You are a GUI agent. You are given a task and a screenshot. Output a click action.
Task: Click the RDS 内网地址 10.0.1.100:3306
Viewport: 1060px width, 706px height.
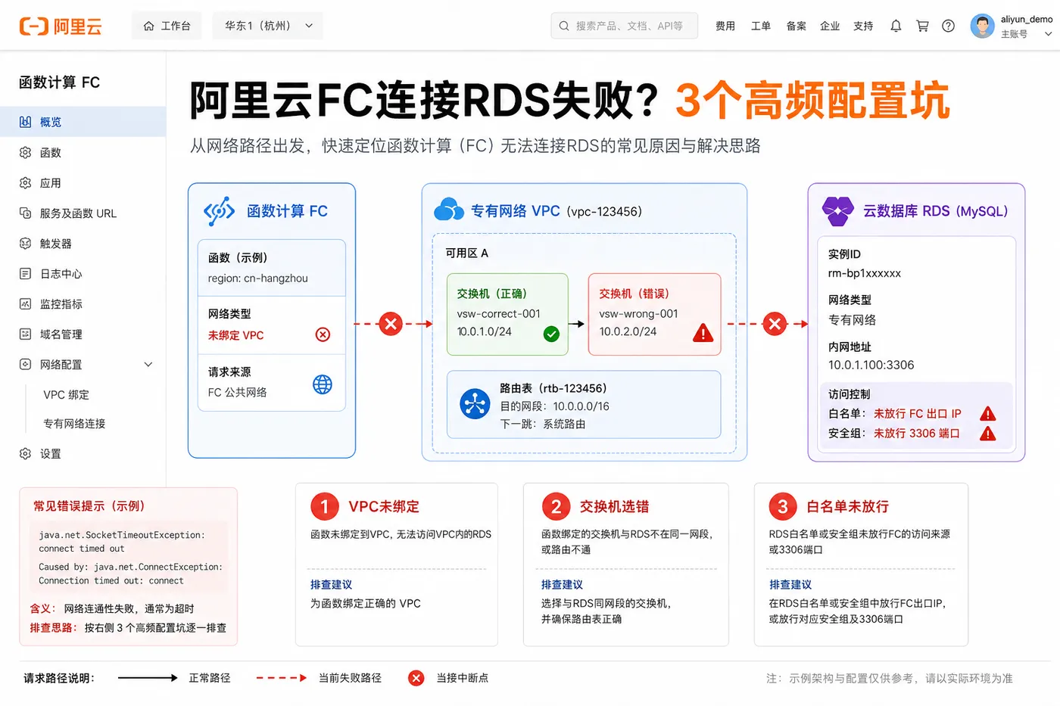pos(871,365)
